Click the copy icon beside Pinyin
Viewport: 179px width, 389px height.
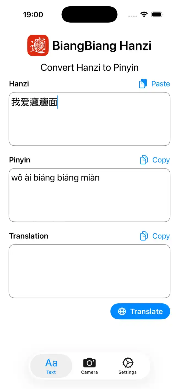(x=144, y=160)
